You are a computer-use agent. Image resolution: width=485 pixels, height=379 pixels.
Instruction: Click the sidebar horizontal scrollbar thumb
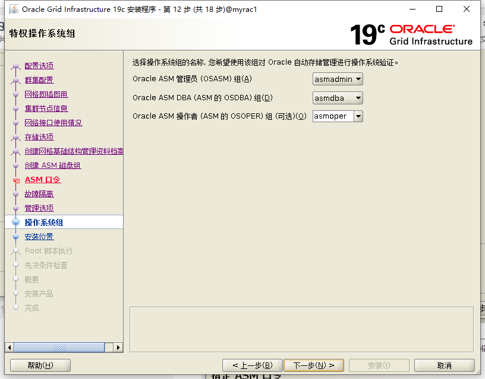click(x=59, y=348)
